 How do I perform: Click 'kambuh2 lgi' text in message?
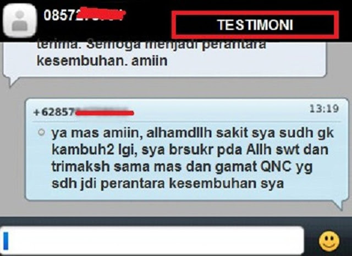coord(94,150)
